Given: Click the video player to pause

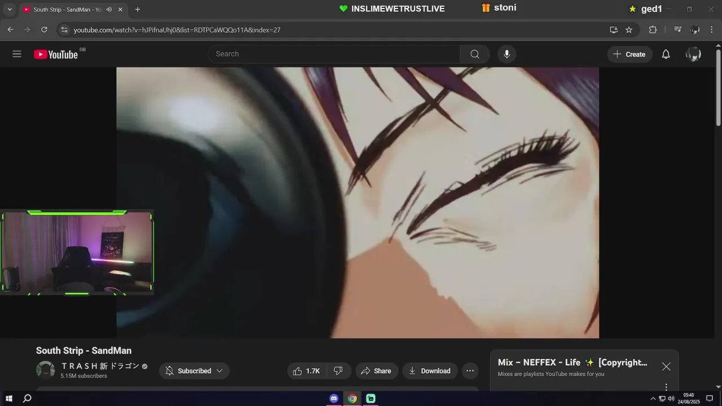Looking at the screenshot, I should click(358, 202).
